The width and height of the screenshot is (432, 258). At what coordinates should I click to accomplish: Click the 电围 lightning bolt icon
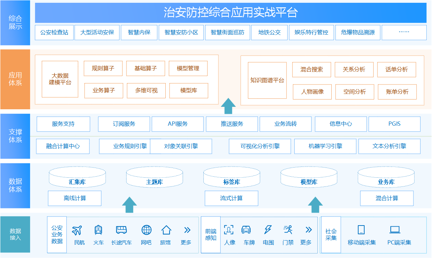point(268,230)
